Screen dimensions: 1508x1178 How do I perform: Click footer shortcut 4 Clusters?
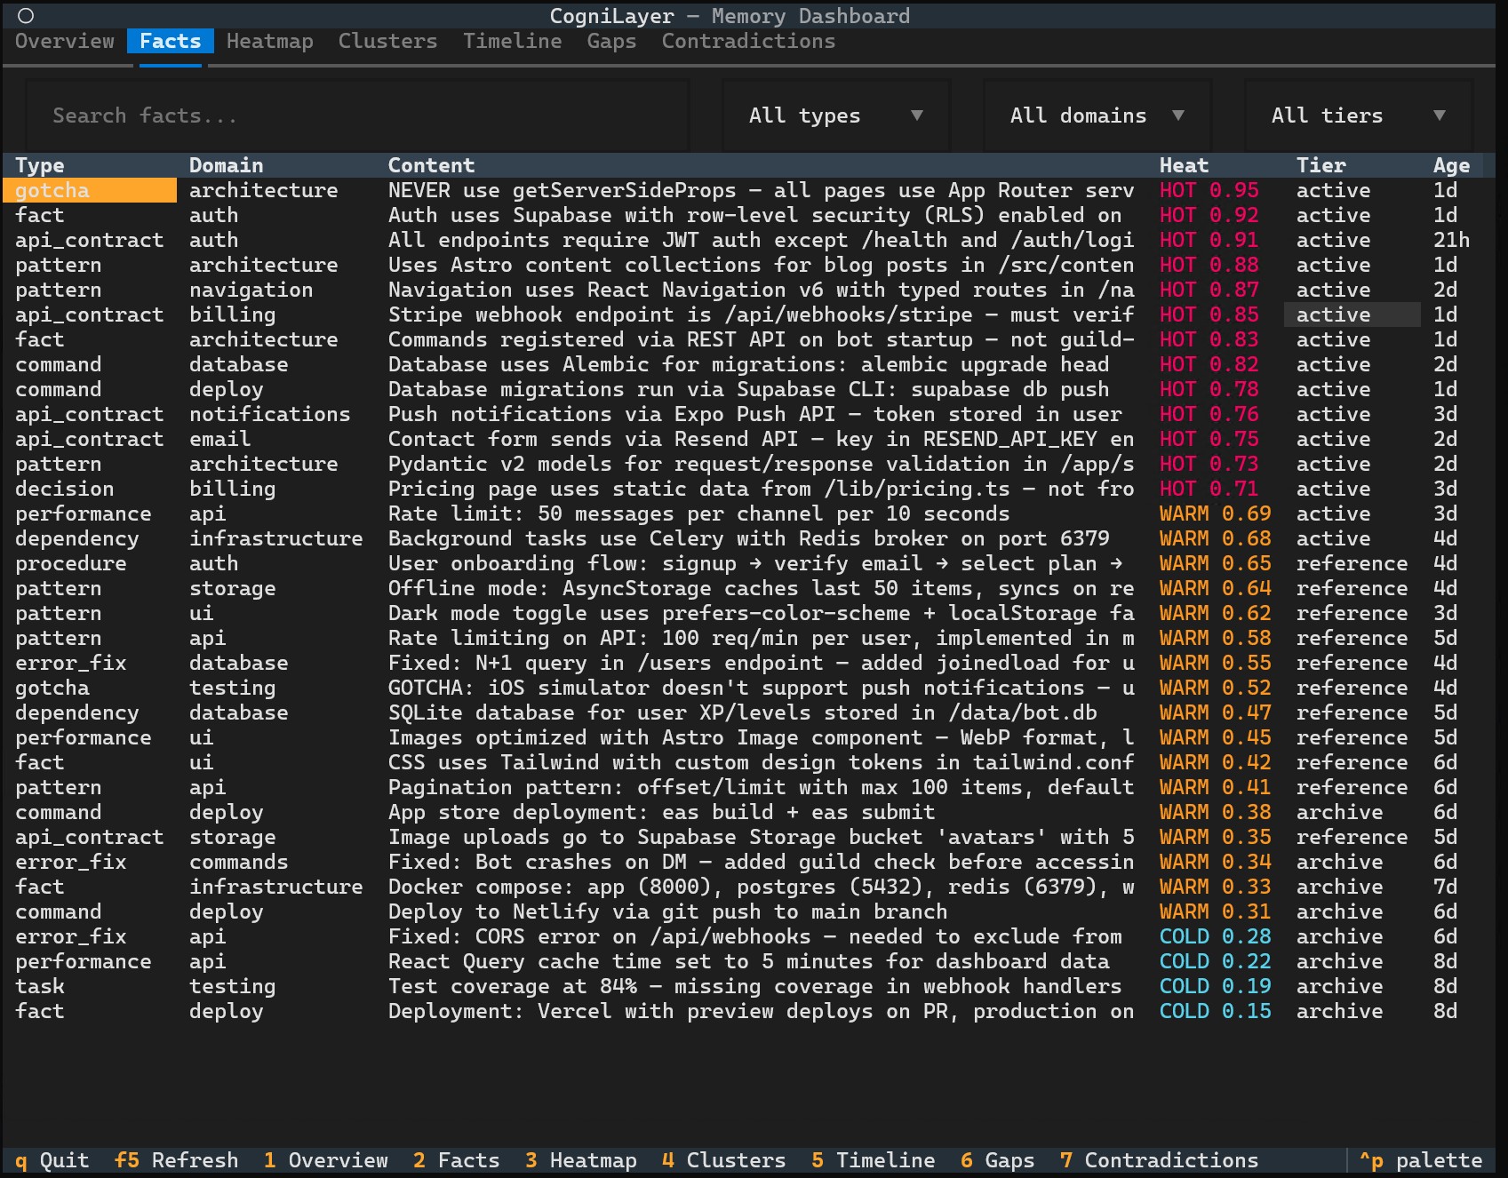[724, 1160]
